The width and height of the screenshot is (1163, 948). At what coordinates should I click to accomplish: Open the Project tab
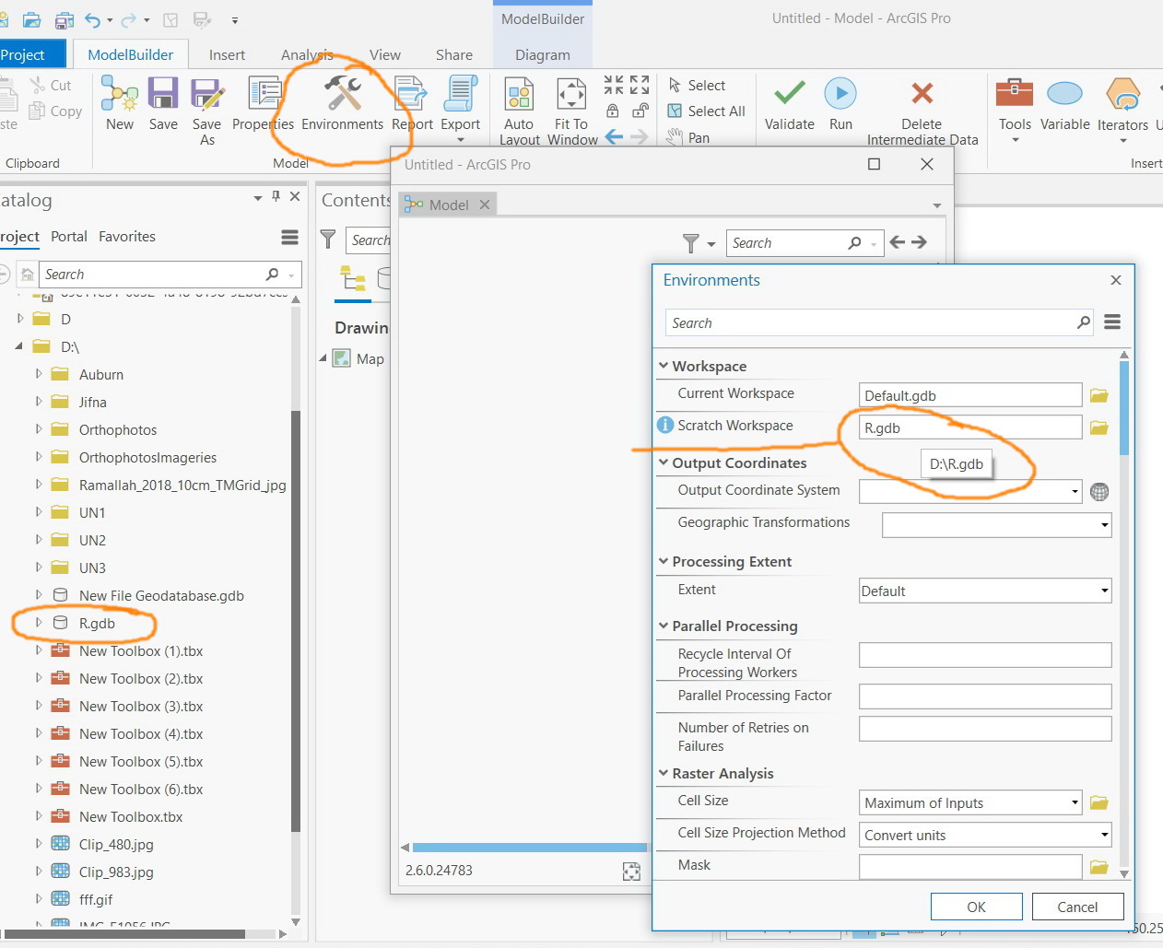click(23, 54)
